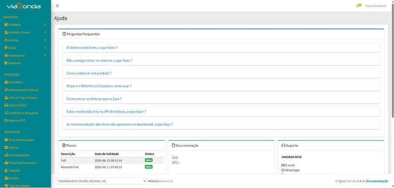Go to Check In/Out in sidebar
Viewport: 394px width, 188px height.
tap(17, 105)
